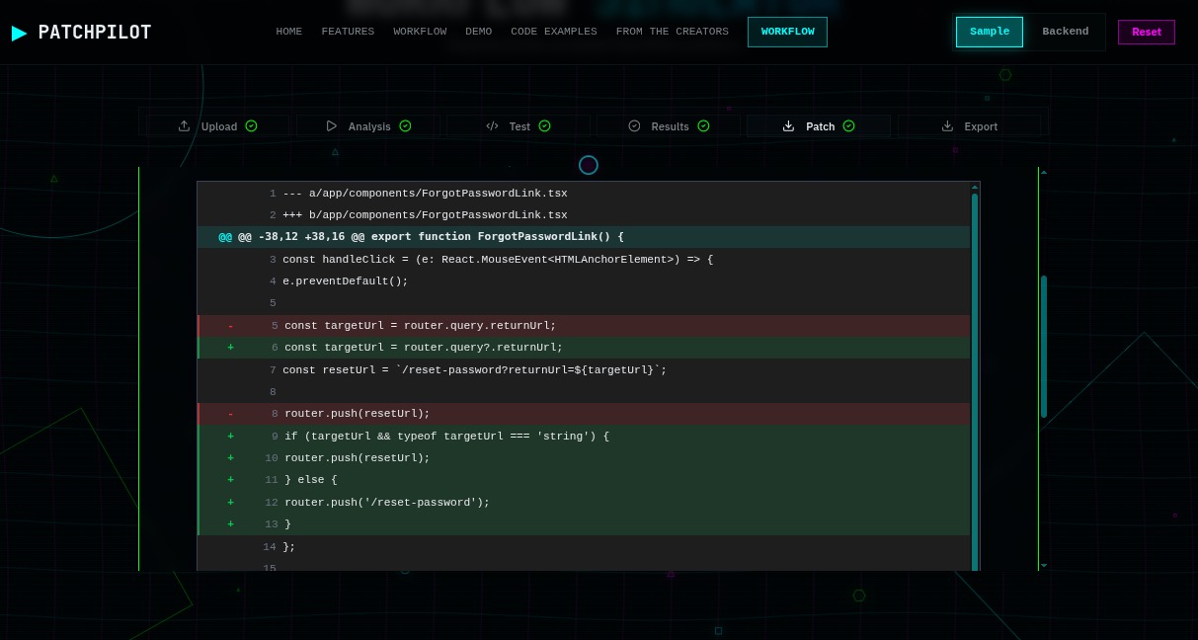Click the PatchPilot play-arrow logo icon
Screen dimensions: 1198x640
coord(20,33)
